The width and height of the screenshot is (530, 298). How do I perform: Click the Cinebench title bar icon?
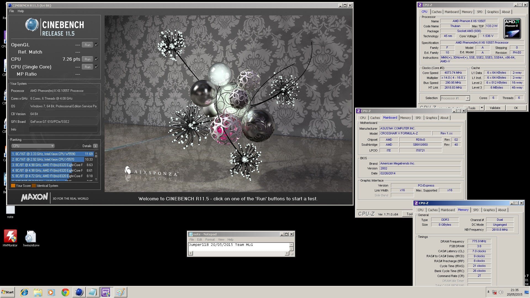pos(10,5)
